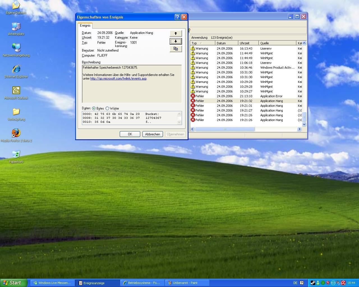Screen dimensions: 359x287
Task: Switch to Betriebssysteme browser taskbar item
Action: pos(142,283)
